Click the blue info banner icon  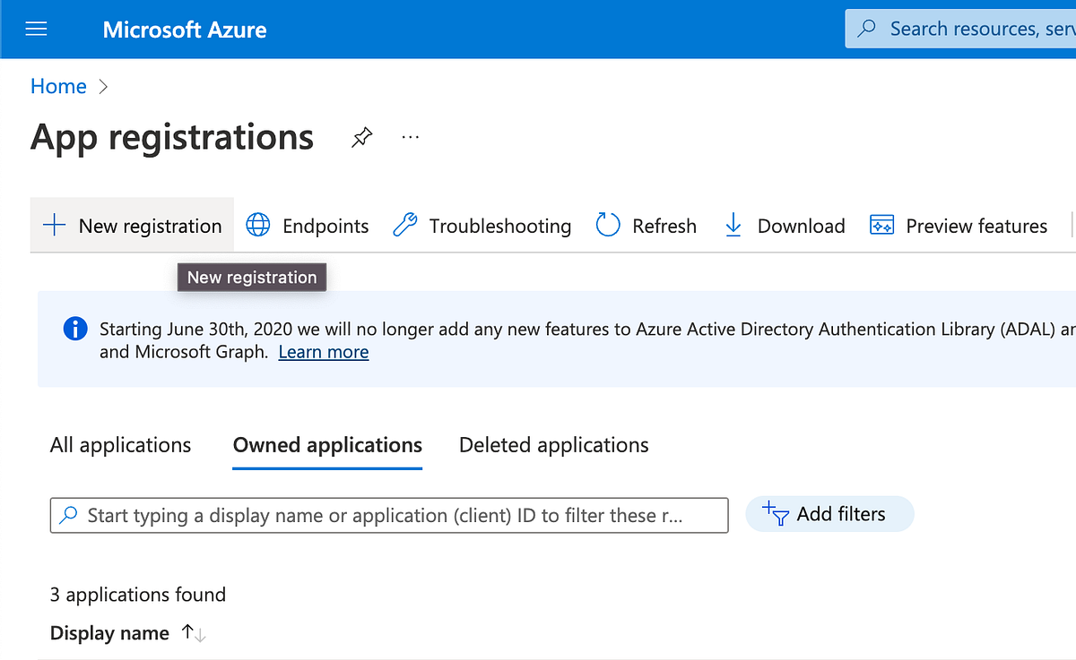pyautogui.click(x=76, y=330)
